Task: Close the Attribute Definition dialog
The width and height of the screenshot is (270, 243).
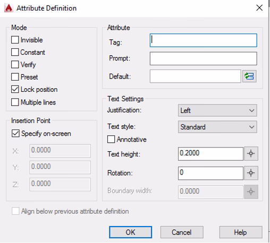Action: pos(259,8)
